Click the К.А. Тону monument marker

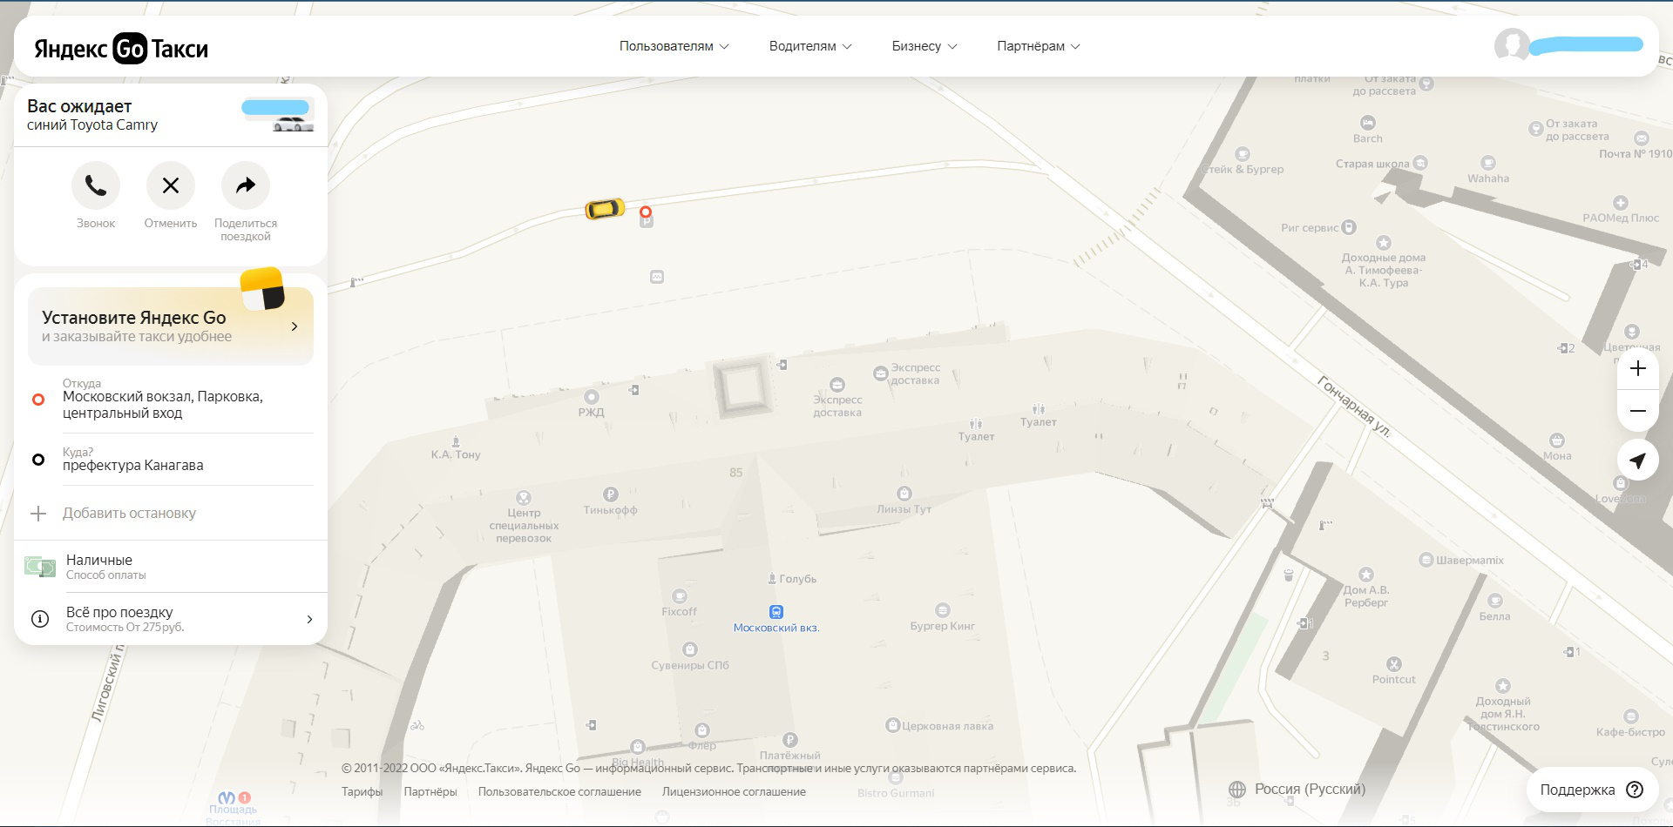pyautogui.click(x=456, y=441)
